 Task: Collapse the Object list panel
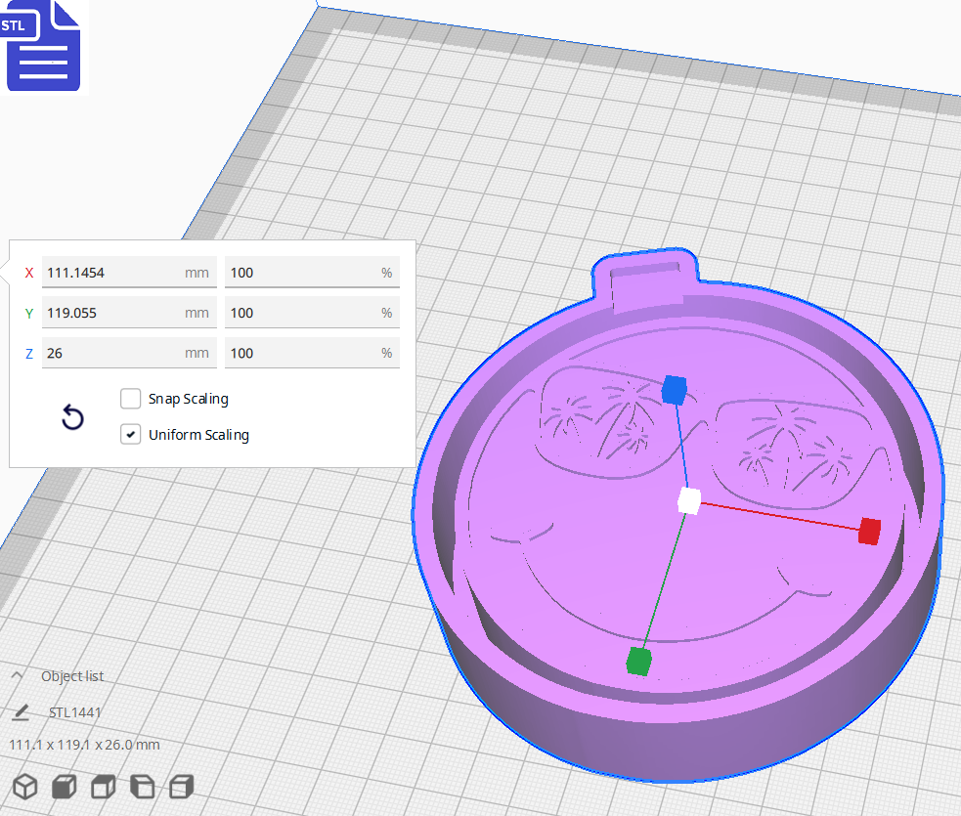16,675
